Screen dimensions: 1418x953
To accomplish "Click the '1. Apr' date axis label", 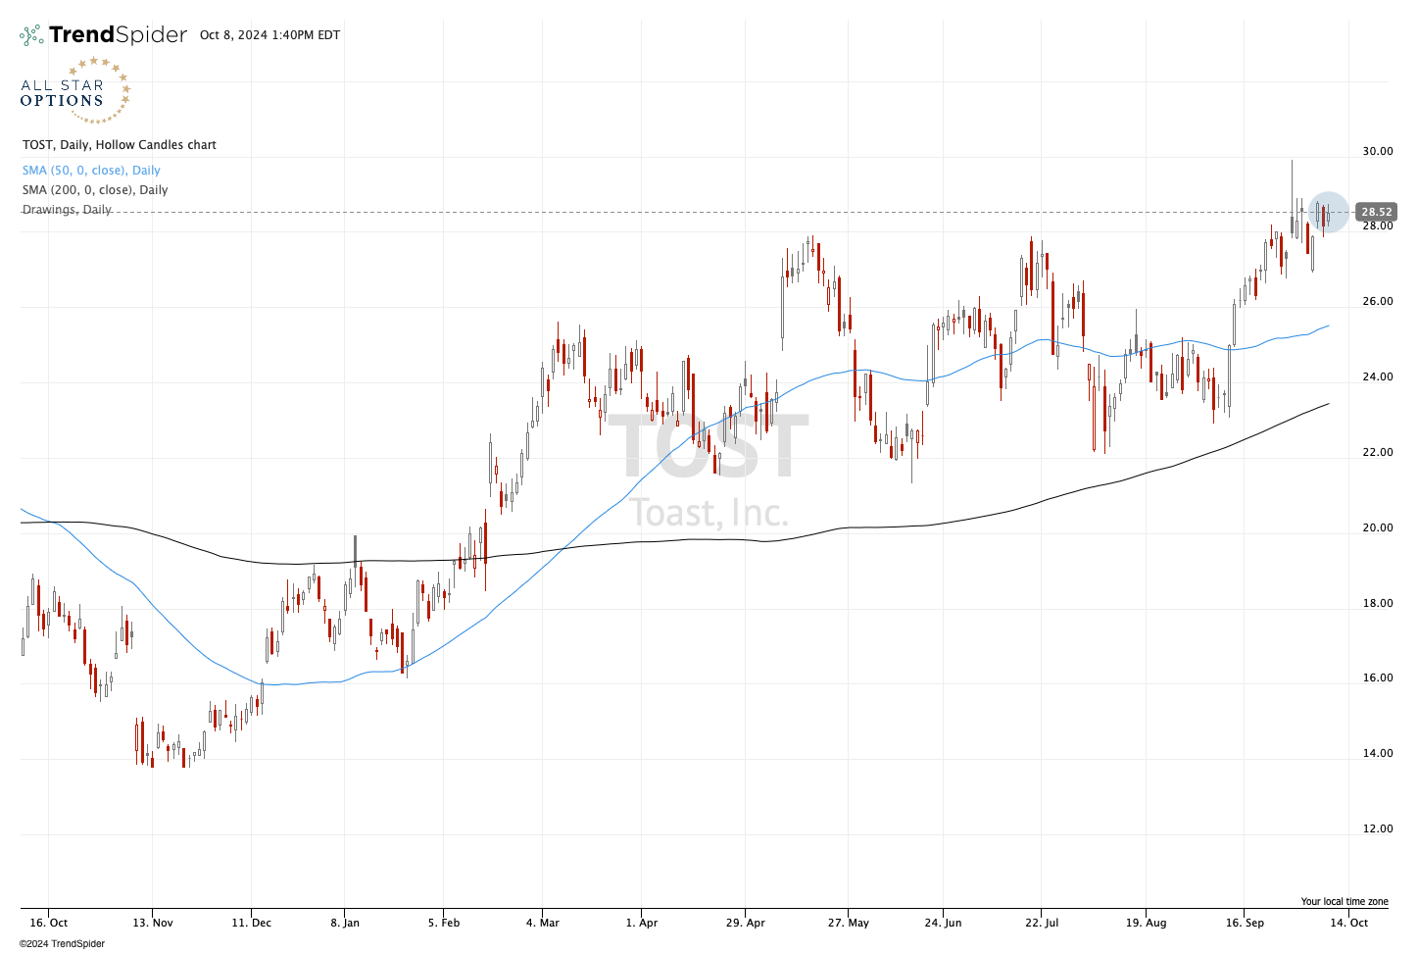I will click(x=642, y=923).
